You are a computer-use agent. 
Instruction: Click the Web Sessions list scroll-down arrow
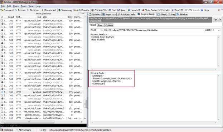85,118
